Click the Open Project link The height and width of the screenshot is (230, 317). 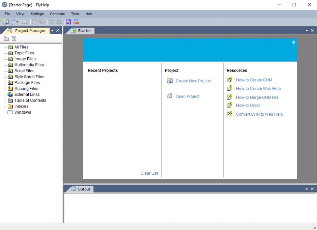[x=188, y=96]
